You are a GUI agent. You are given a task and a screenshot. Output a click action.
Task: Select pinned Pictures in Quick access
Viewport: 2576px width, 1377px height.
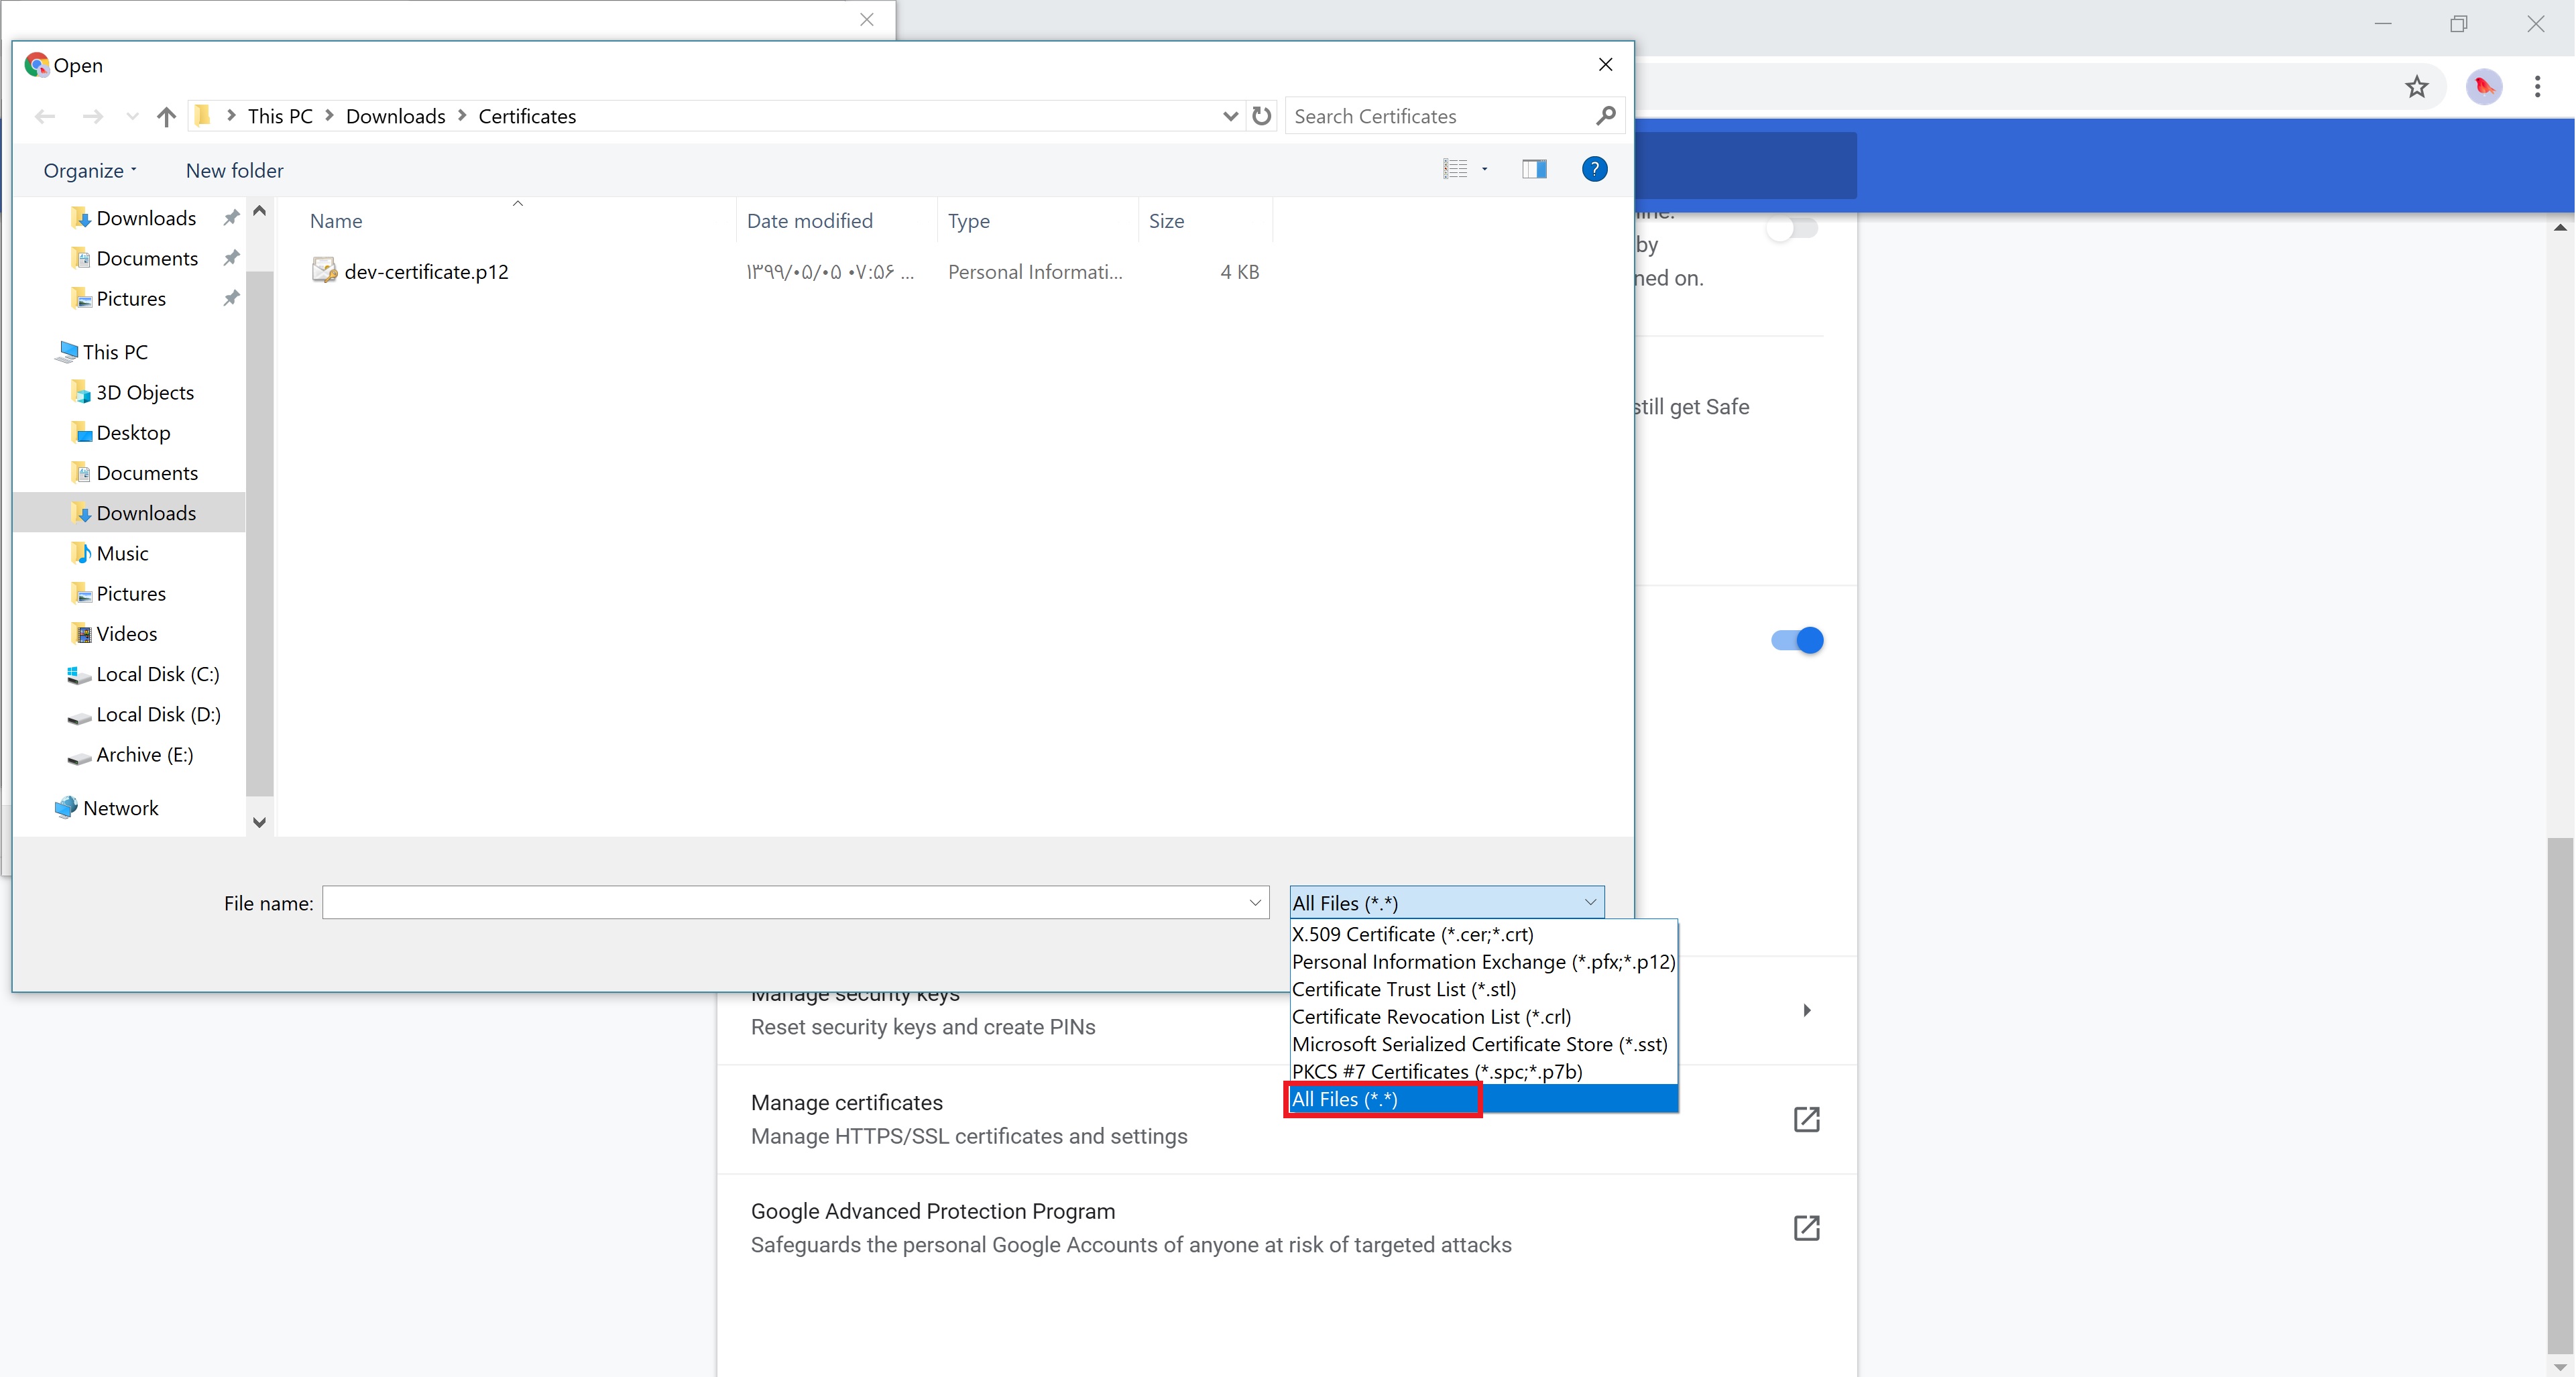tap(130, 298)
